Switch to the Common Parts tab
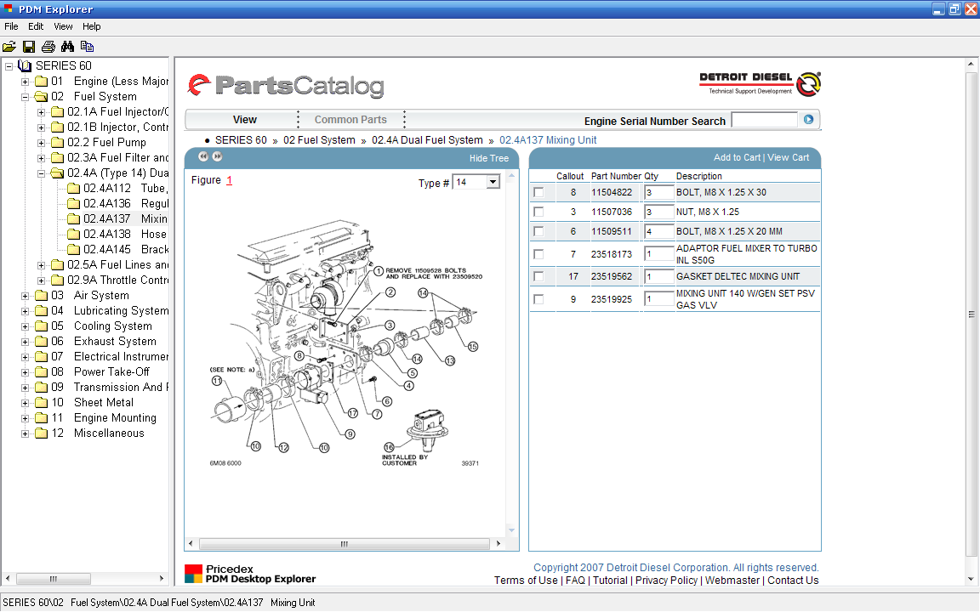980x612 pixels. point(350,119)
